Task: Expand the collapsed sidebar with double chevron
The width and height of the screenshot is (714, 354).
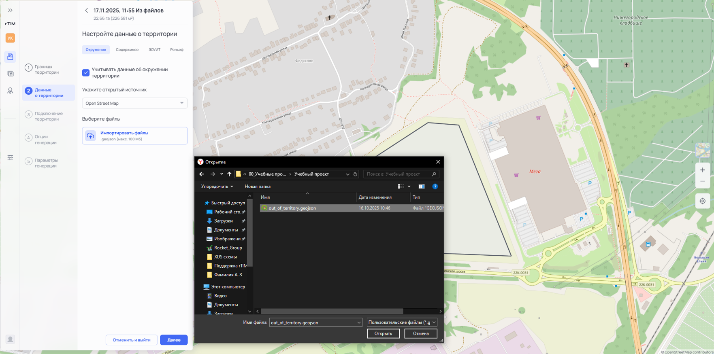Action: 10,11
